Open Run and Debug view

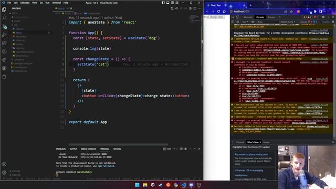[x=4, y=35]
